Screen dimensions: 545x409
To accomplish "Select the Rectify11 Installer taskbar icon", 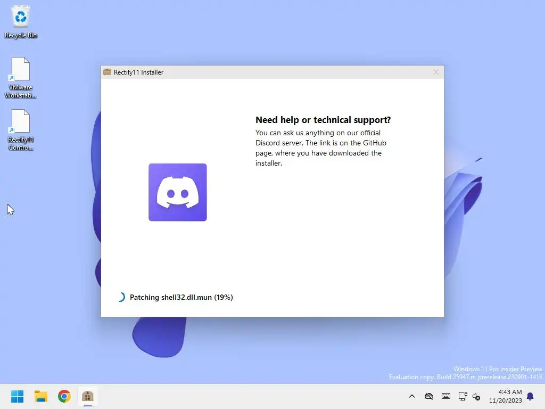I will pyautogui.click(x=88, y=396).
